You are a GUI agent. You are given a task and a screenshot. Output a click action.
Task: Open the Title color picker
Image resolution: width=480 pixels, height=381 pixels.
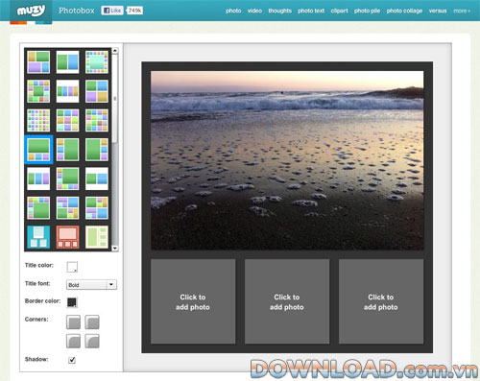pos(72,267)
